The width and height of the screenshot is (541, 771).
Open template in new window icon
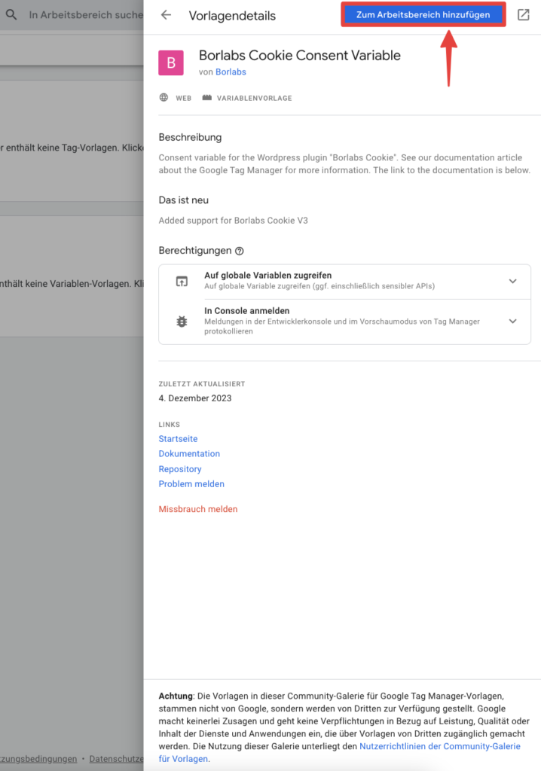click(523, 15)
